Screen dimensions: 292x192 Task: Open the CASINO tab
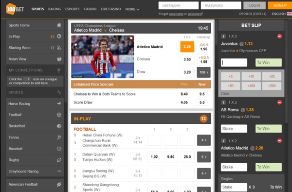(90, 9)
